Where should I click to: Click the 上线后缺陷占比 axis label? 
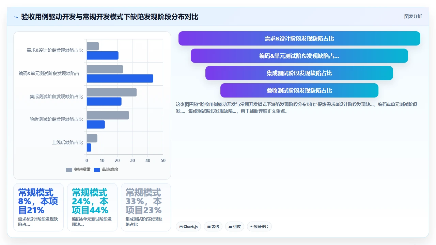click(x=67, y=143)
